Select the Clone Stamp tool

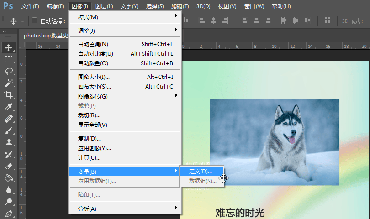click(9, 142)
